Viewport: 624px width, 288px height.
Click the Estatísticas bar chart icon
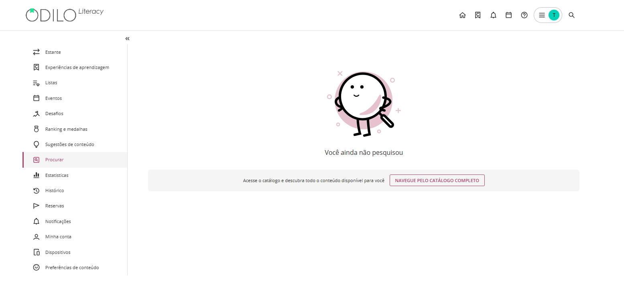tap(36, 175)
